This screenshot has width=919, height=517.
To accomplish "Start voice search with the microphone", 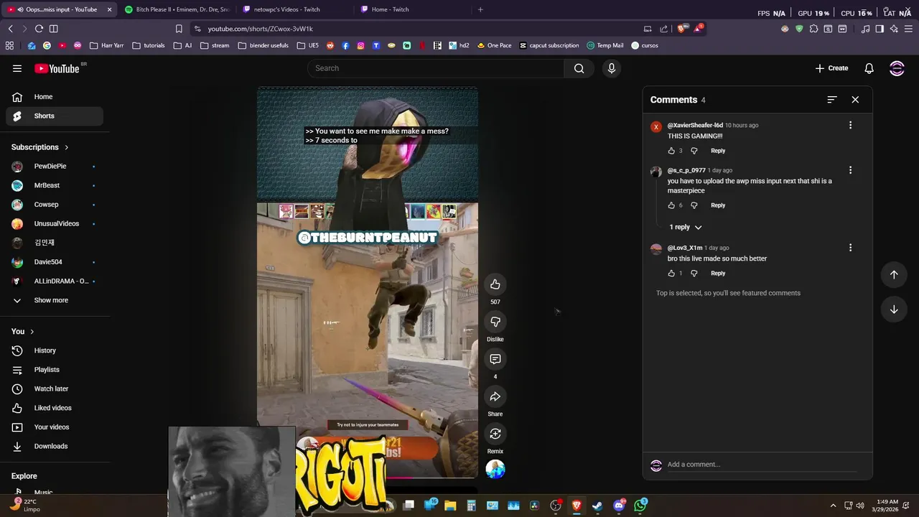I will tap(612, 68).
